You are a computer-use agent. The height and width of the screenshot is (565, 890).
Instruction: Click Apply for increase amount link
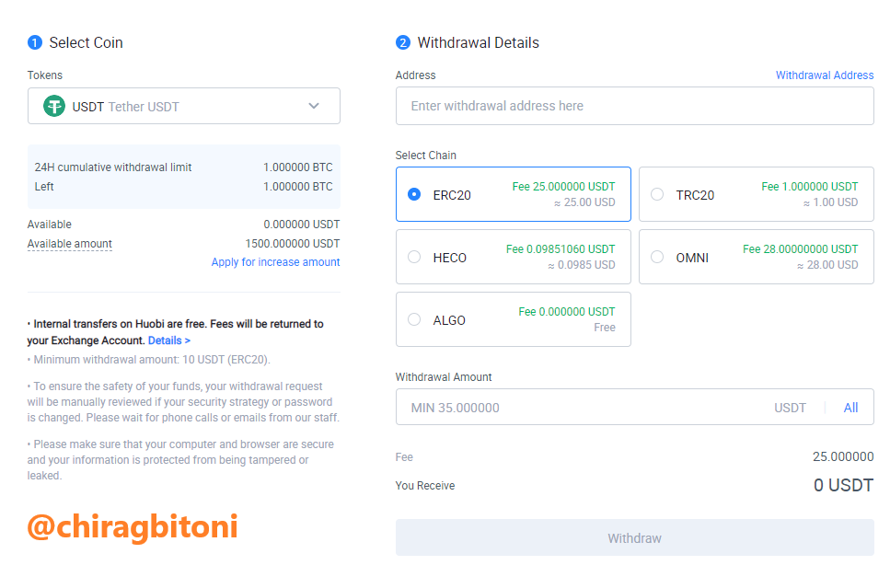tap(275, 262)
